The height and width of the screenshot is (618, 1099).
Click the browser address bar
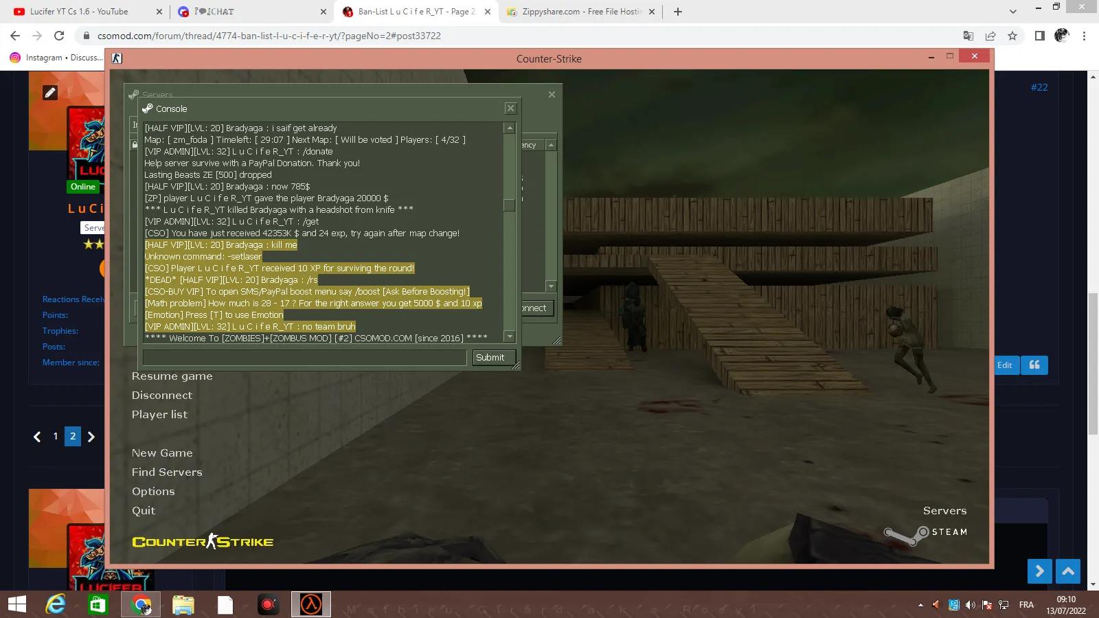tap(515, 36)
